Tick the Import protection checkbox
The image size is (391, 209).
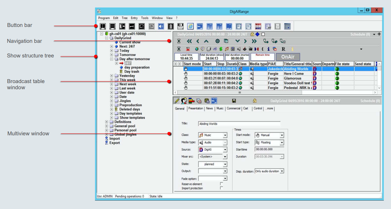point(222,188)
